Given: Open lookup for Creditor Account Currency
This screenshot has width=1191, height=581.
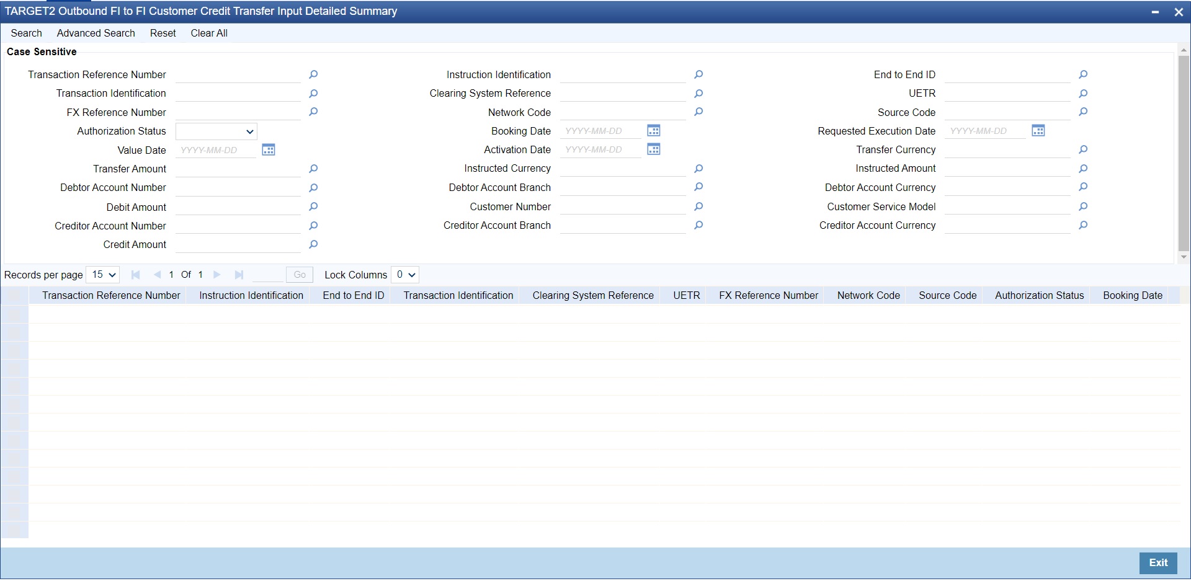Looking at the screenshot, I should pyautogui.click(x=1083, y=225).
